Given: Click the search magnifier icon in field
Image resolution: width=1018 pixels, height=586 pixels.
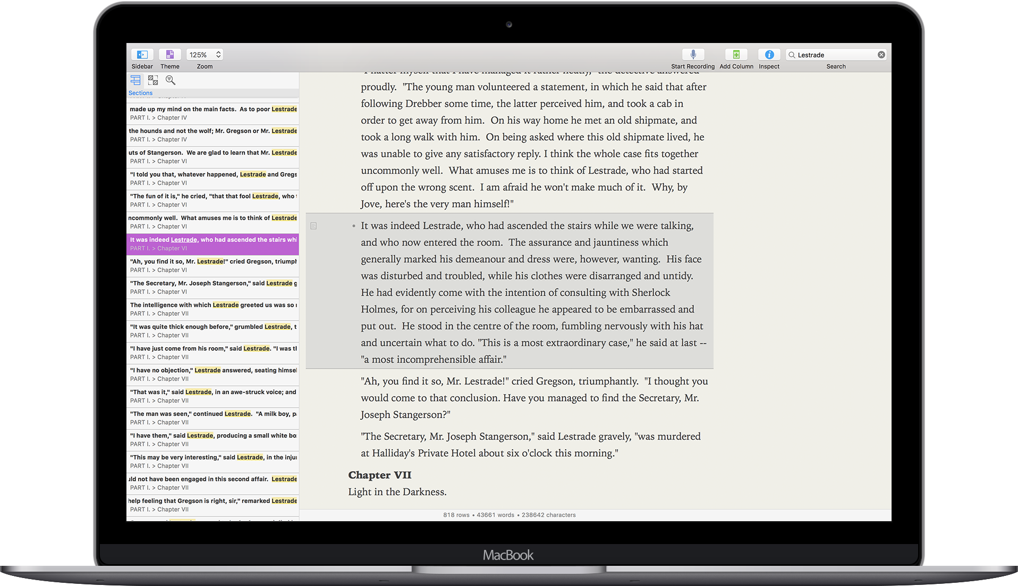Looking at the screenshot, I should (792, 55).
